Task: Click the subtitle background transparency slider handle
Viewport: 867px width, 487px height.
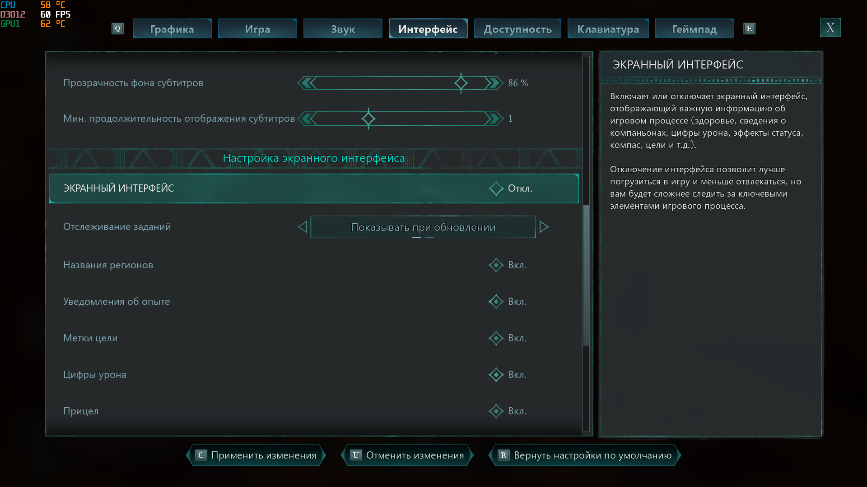Action: point(461,83)
